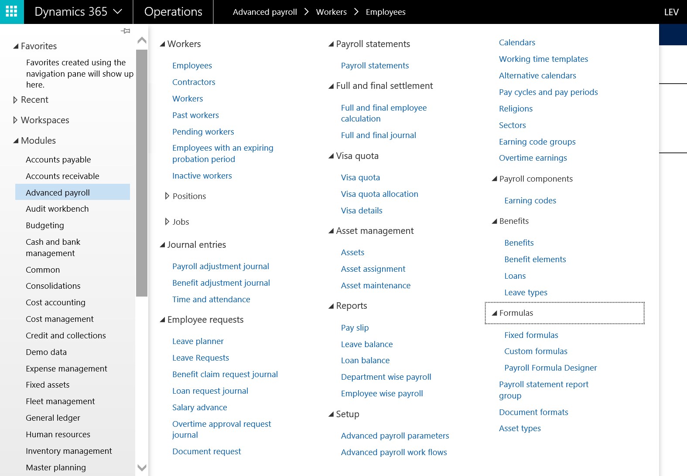Open the Master planning module
Viewport: 687px width, 476px height.
pos(56,468)
